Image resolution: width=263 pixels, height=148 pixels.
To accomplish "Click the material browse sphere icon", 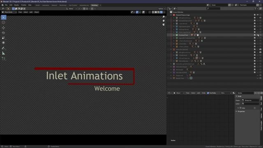I will coord(234,93).
